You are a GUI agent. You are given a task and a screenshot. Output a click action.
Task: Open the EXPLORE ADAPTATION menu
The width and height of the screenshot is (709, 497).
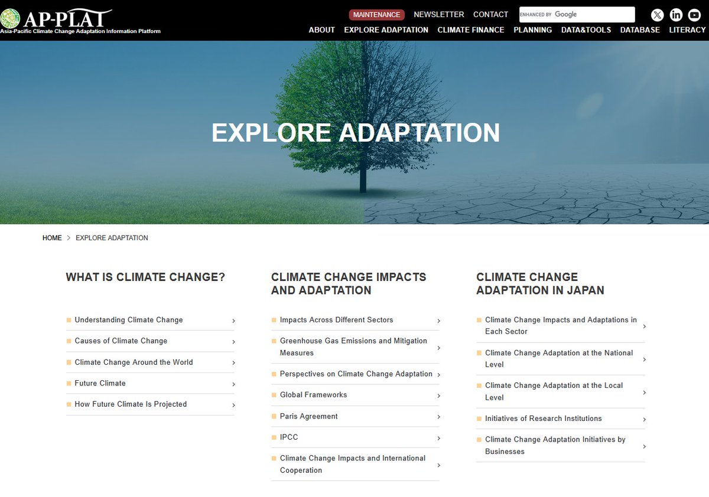(386, 30)
